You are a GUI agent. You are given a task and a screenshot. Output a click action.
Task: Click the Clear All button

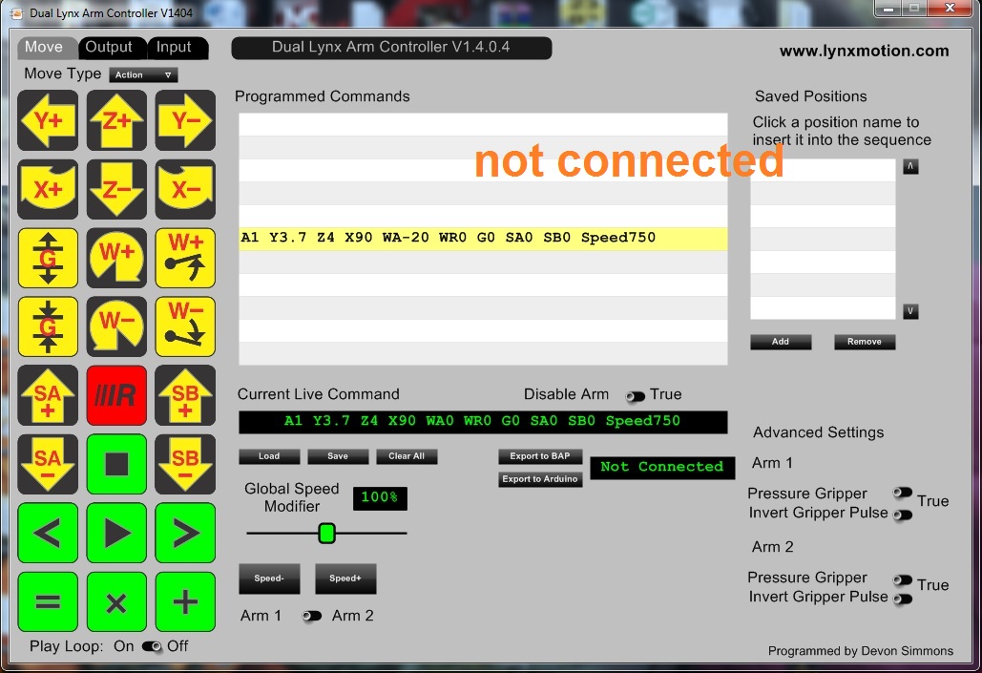(x=407, y=456)
